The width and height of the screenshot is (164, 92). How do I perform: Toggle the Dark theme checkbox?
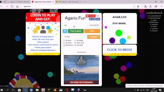[64, 45]
